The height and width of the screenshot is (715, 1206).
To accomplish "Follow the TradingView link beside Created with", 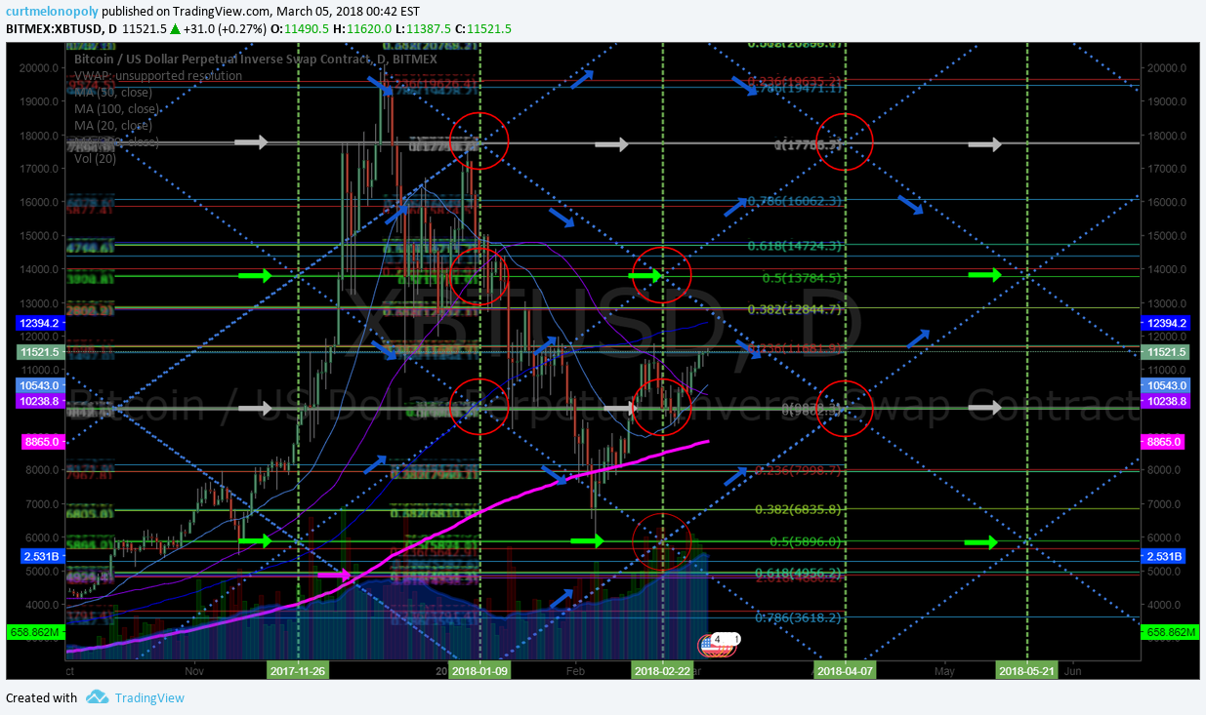I will pyautogui.click(x=148, y=697).
